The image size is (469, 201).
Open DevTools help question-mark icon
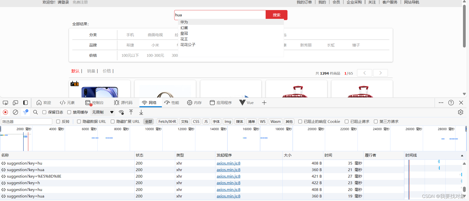coord(451,103)
